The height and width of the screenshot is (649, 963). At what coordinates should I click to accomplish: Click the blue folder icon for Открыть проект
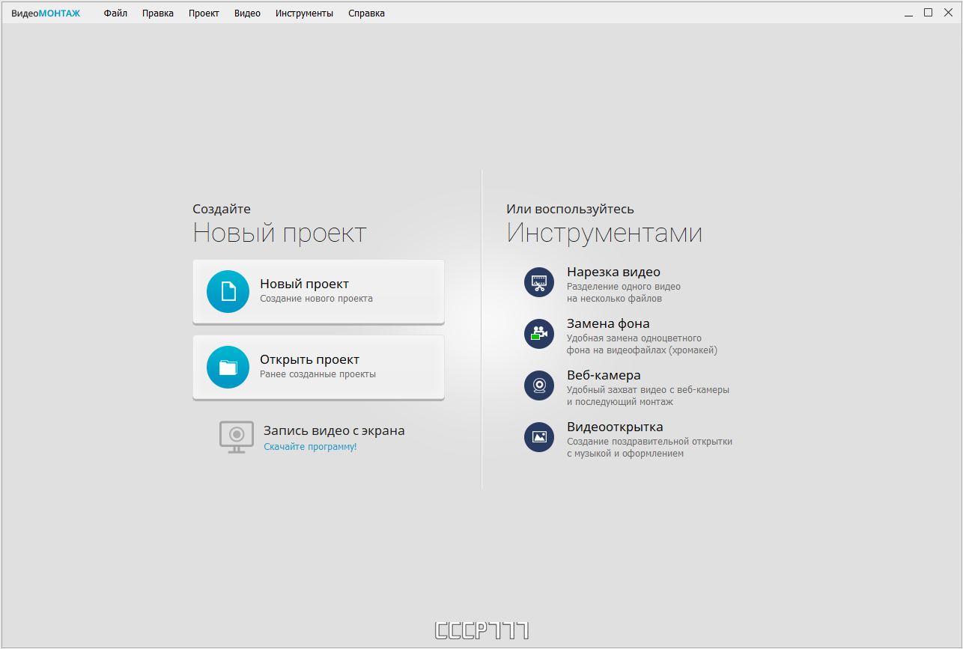click(228, 367)
